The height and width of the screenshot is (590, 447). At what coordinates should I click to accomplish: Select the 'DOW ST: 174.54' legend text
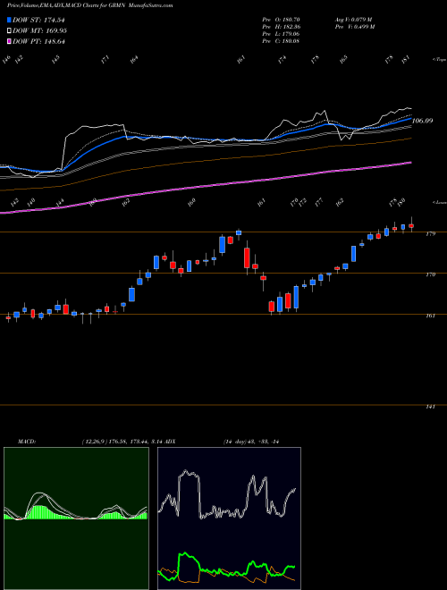click(38, 21)
